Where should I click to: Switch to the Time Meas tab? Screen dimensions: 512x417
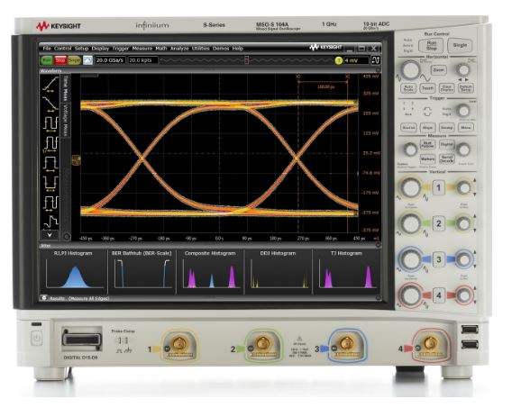click(x=66, y=88)
